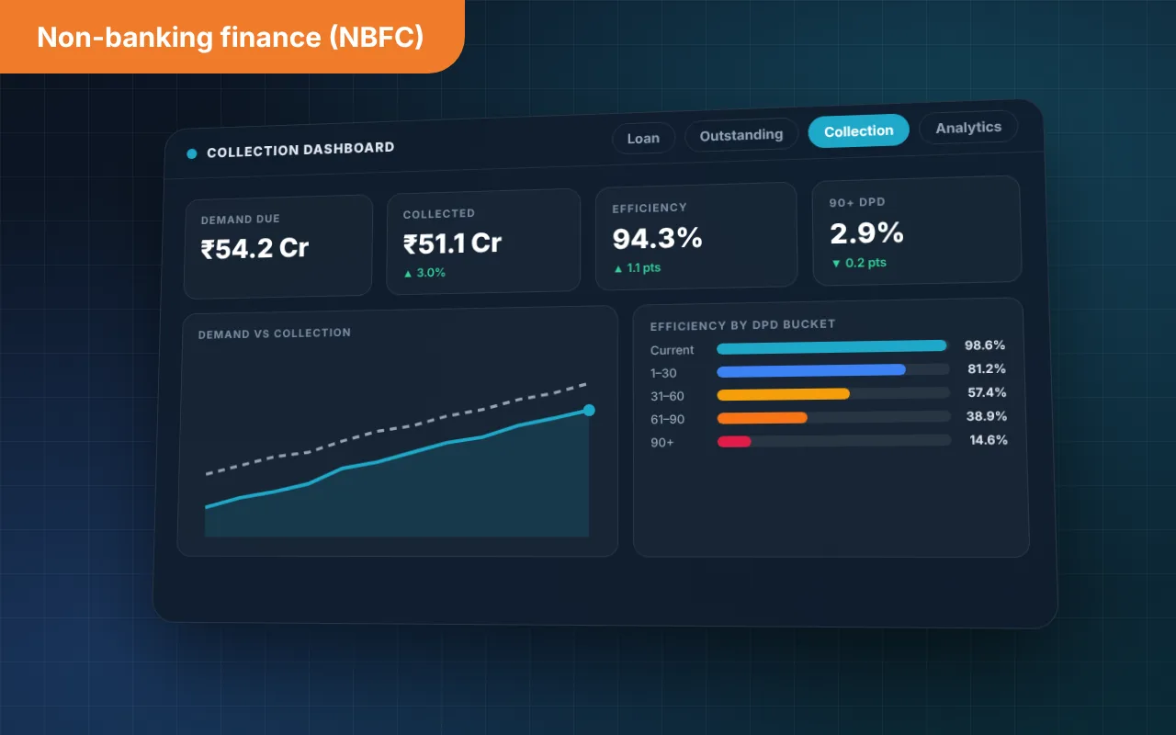Click the Current bucket progress bar
1176x735 pixels.
832,346
